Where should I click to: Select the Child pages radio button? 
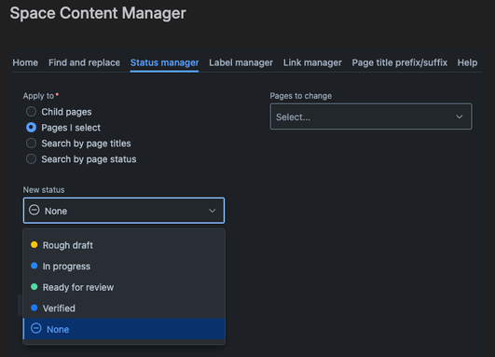(31, 112)
